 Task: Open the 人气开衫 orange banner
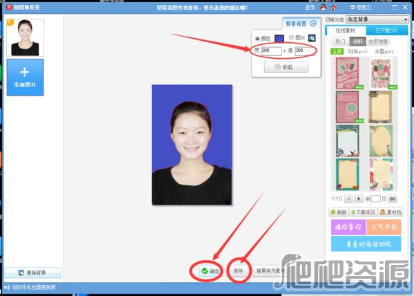coord(384,227)
